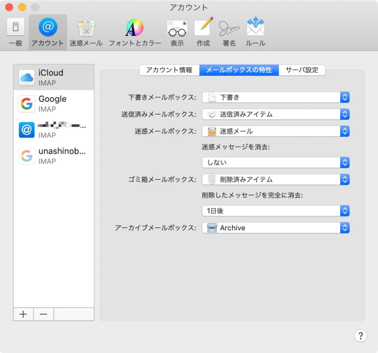Open help with the question mark button
Image resolution: width=378 pixels, height=353 pixels.
pos(361,335)
